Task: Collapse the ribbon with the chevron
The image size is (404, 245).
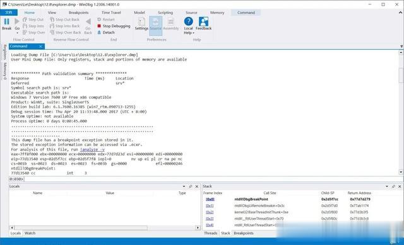Action: point(401,13)
